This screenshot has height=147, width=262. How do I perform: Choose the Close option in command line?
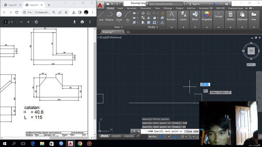coord(188,131)
